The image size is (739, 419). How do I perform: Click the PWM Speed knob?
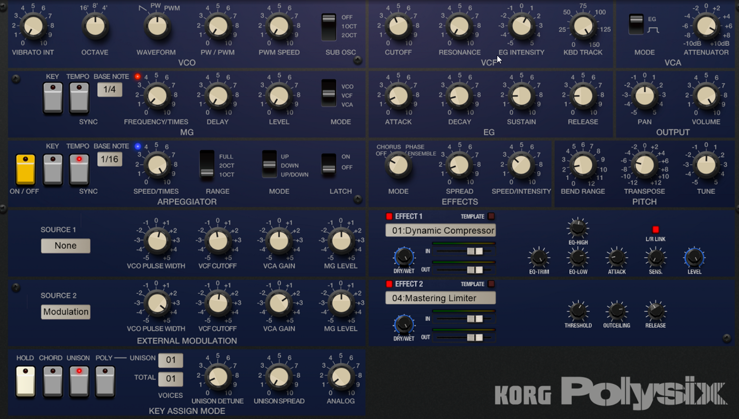[x=279, y=26]
